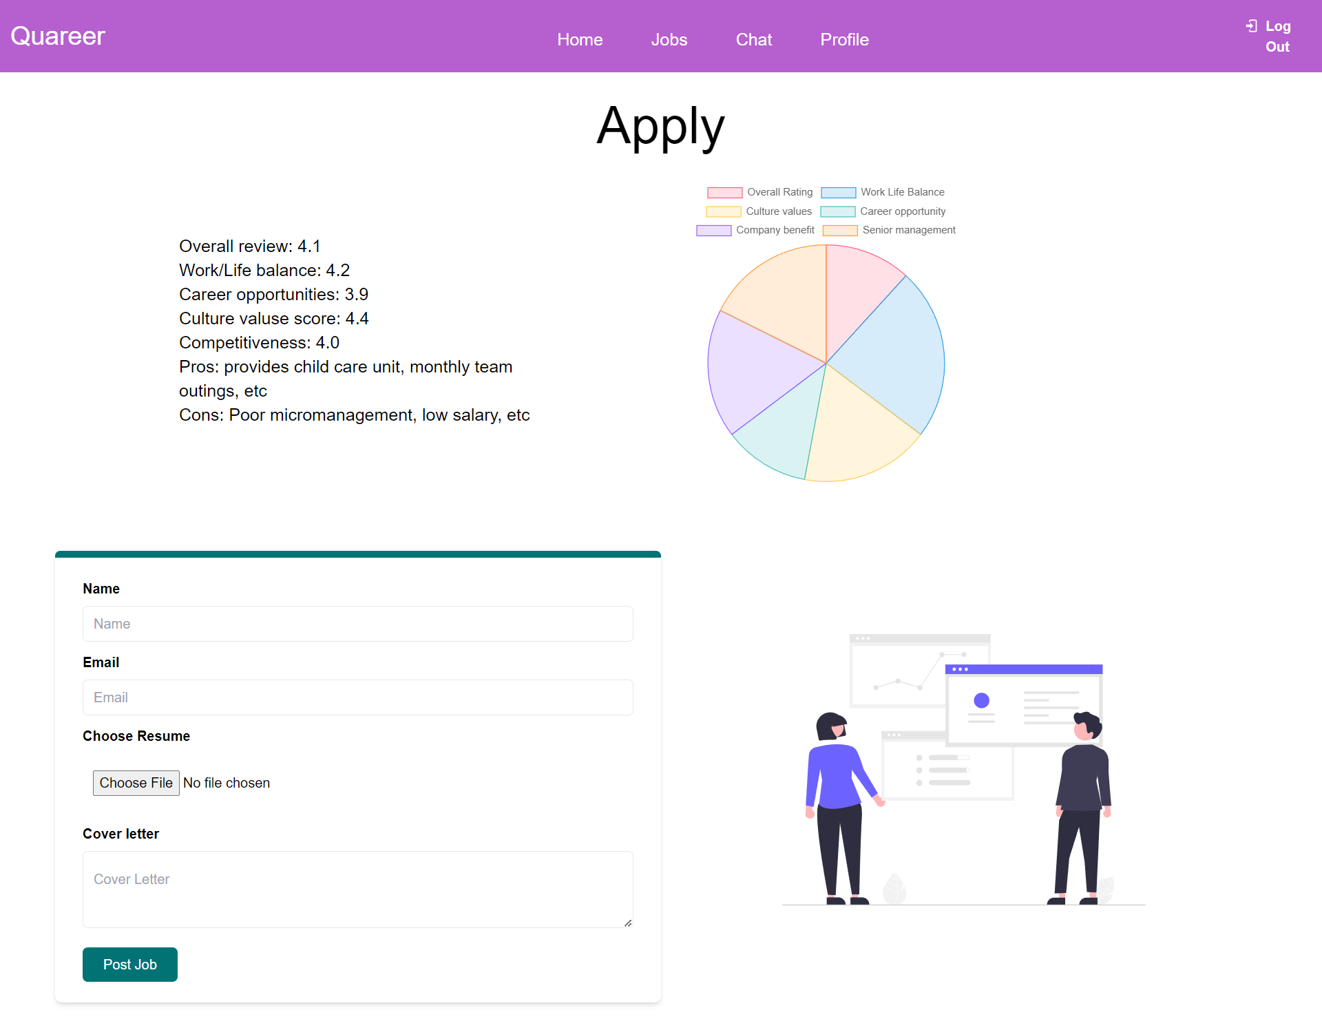Click the Quareer logo
The height and width of the screenshot is (1030, 1322).
coord(58,36)
